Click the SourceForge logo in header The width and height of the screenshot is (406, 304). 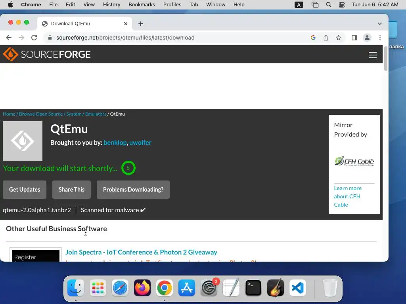click(x=47, y=54)
